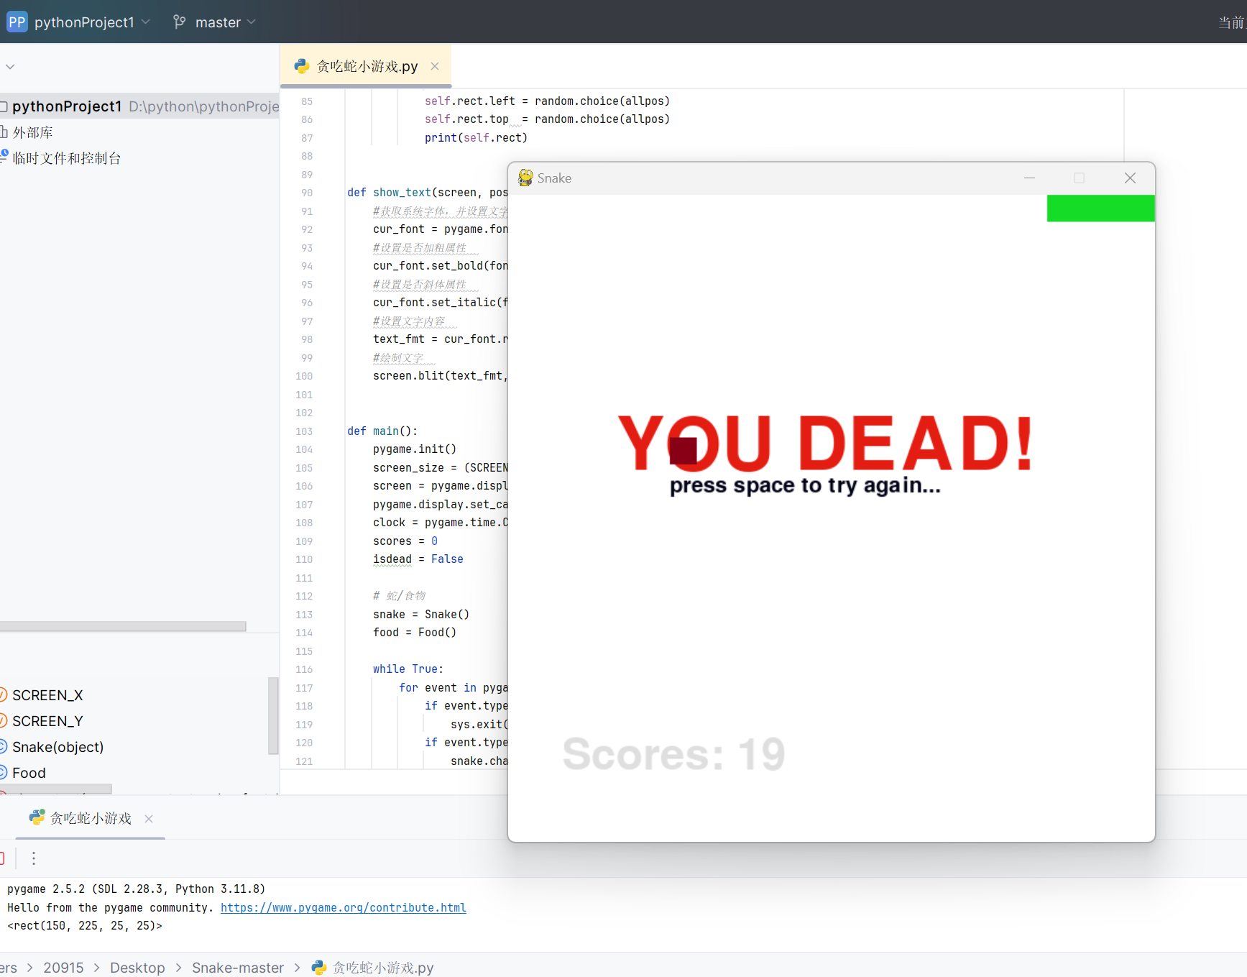Click the Snake window pygame icon
This screenshot has width=1247, height=977.
(x=525, y=178)
